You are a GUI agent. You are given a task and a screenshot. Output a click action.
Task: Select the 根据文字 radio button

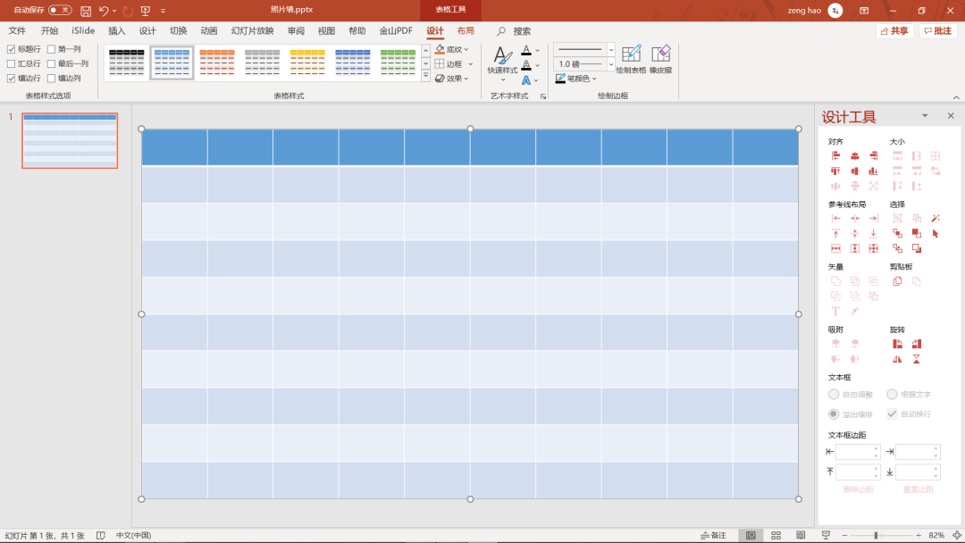pyautogui.click(x=892, y=394)
